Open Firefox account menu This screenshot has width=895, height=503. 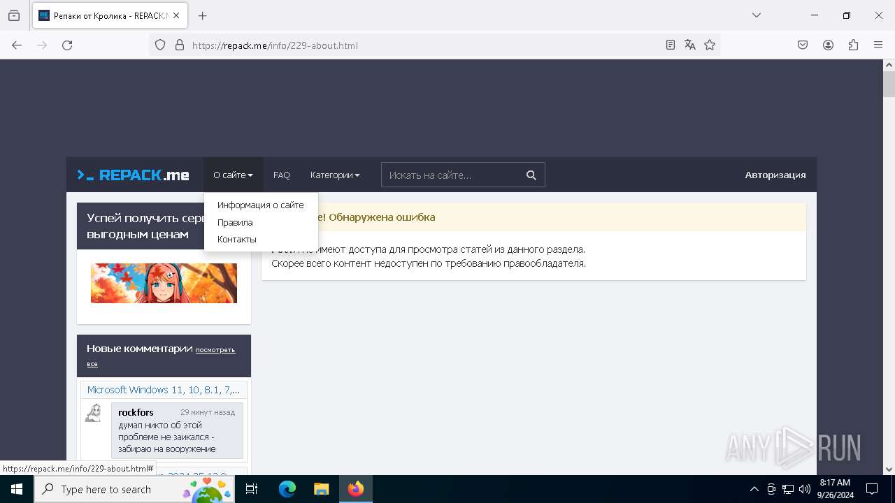pyautogui.click(x=828, y=45)
